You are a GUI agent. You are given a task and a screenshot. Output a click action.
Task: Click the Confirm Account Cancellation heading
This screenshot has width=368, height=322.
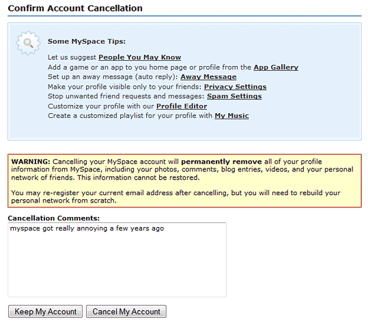(x=75, y=8)
